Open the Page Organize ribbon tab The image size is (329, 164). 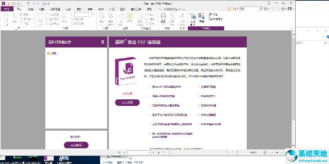click(x=55, y=9)
